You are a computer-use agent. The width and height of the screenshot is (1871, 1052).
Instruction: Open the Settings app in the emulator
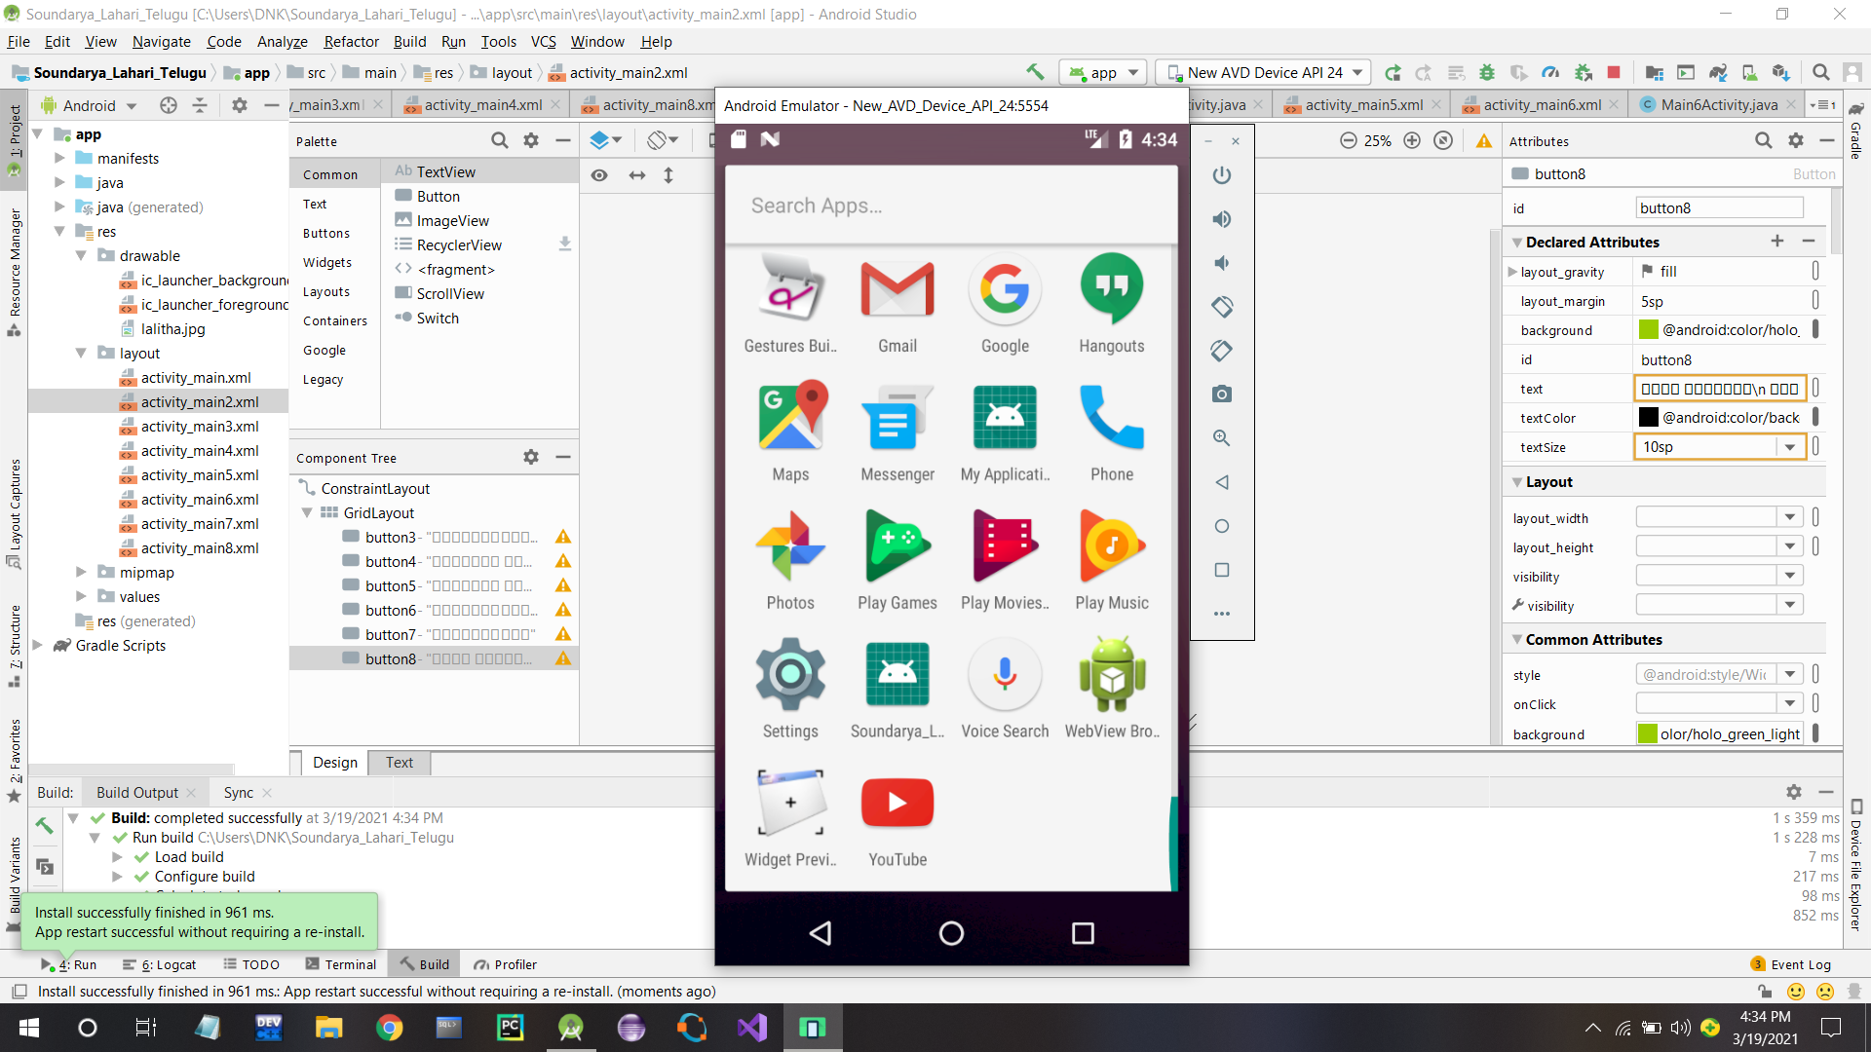790,674
